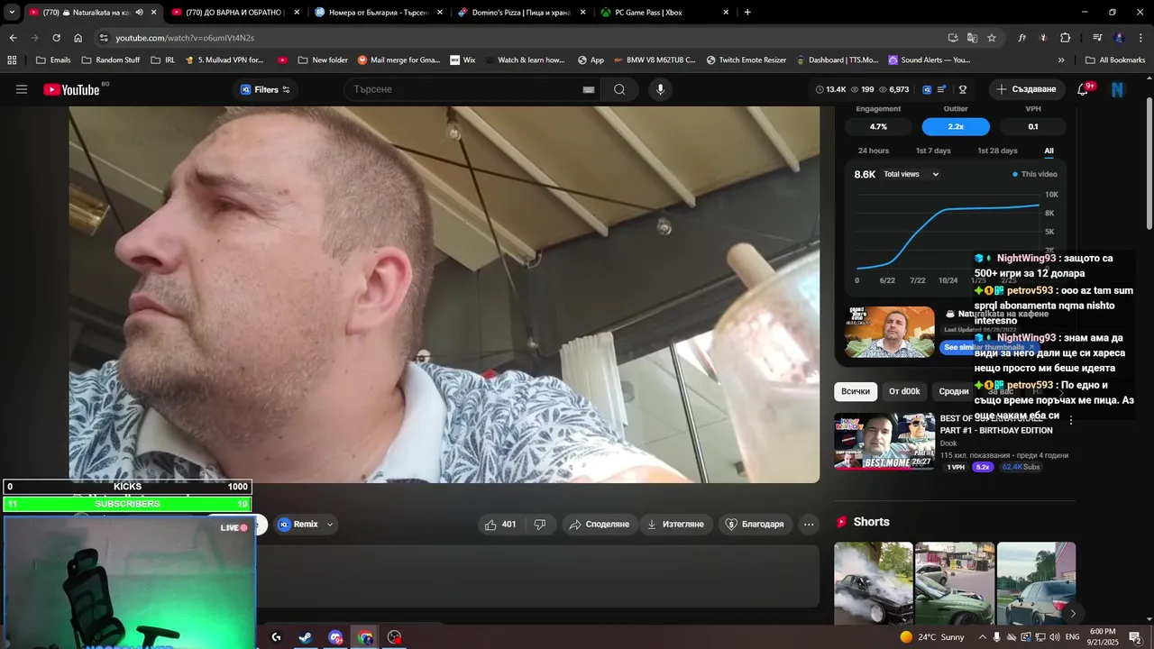Advance Shorts shelf with next arrow
1154x649 pixels.
pyautogui.click(x=1073, y=614)
